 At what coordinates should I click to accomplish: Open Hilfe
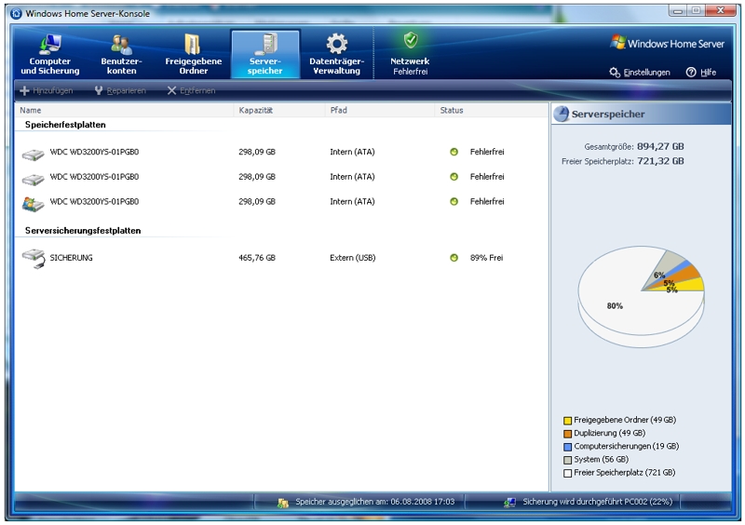click(x=701, y=73)
